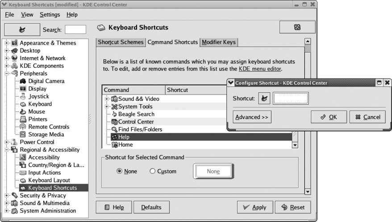This screenshot has height=222, width=392.
Task: Click the Defaults button
Action: point(151,207)
